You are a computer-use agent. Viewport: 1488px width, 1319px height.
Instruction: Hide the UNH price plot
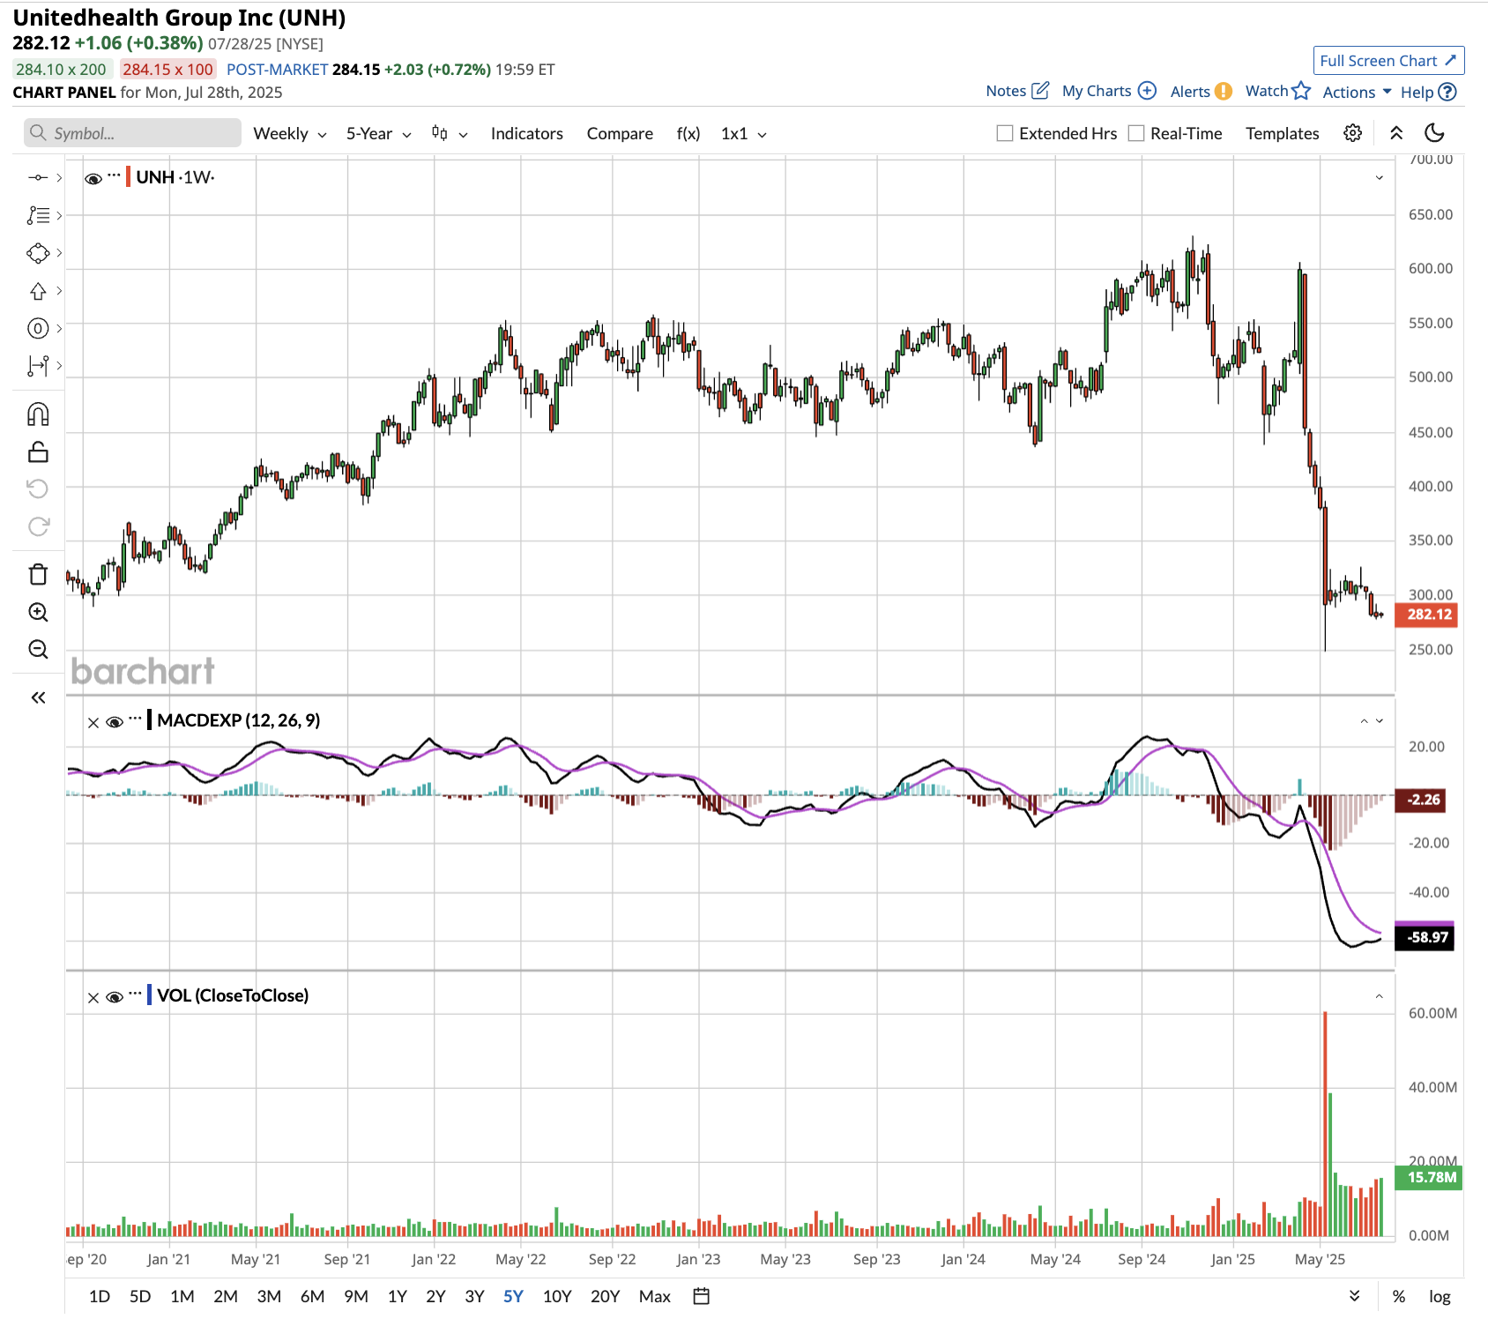click(x=93, y=178)
